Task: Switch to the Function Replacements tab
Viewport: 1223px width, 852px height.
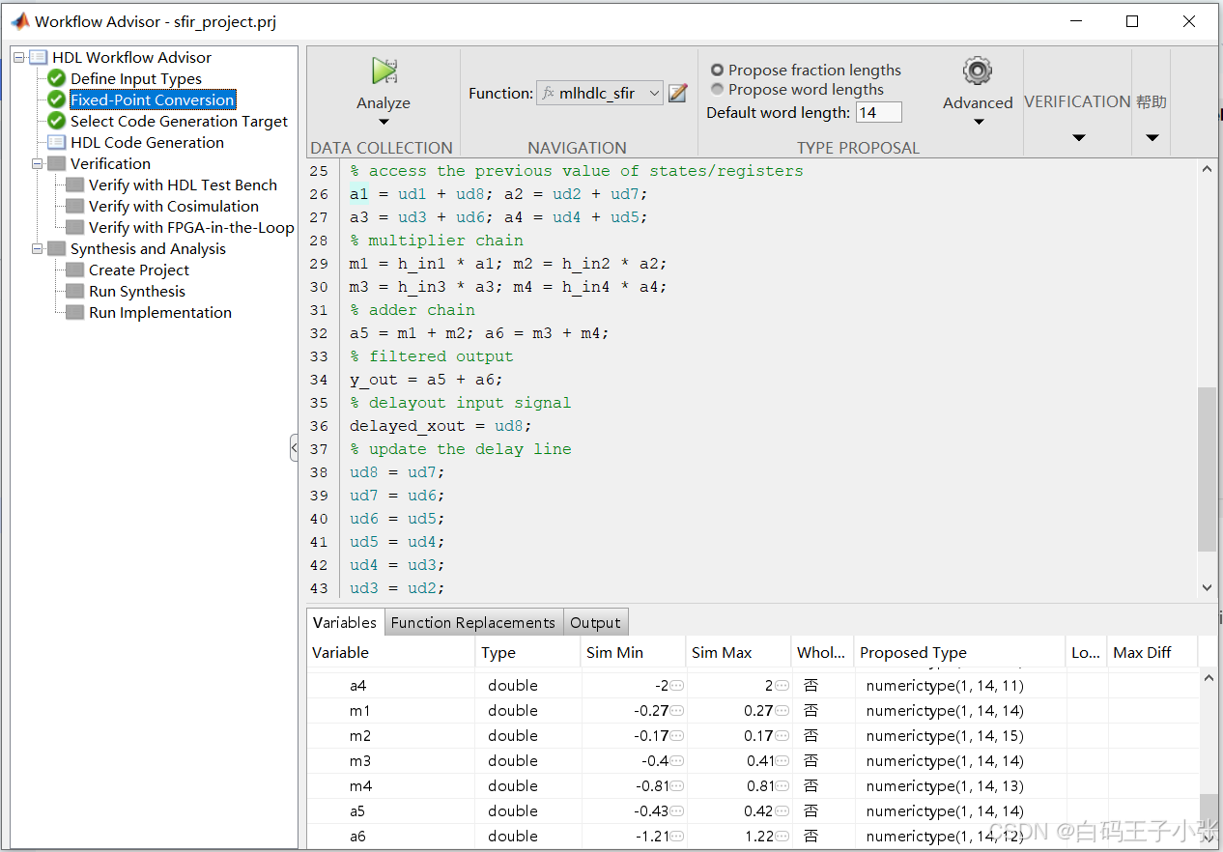Action: coord(473,622)
